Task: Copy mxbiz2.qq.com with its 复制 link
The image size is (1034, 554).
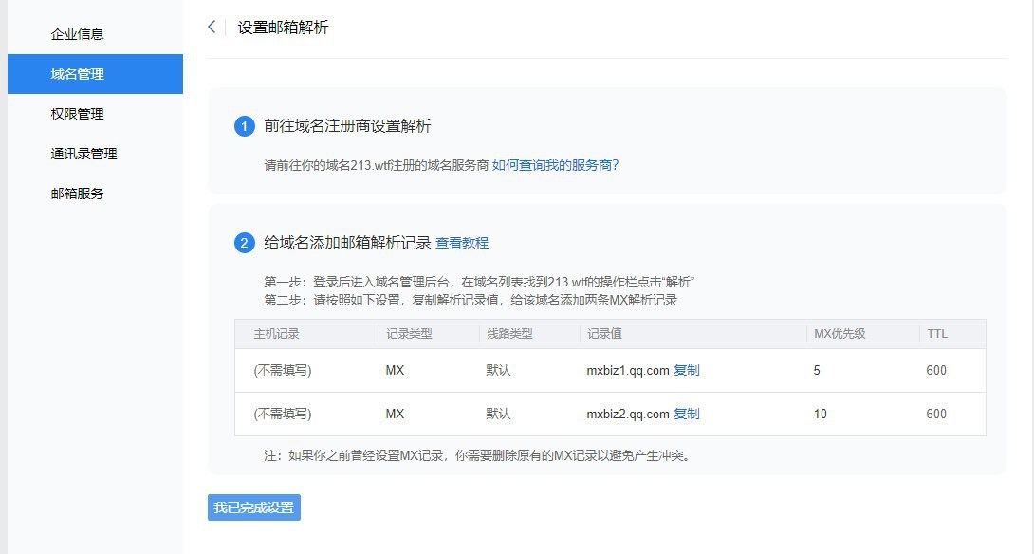Action: (x=687, y=414)
